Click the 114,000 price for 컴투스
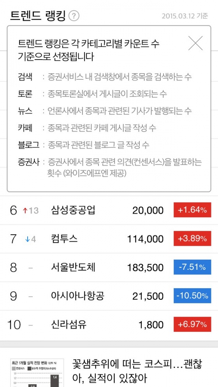218x387 pixels. coord(145,239)
